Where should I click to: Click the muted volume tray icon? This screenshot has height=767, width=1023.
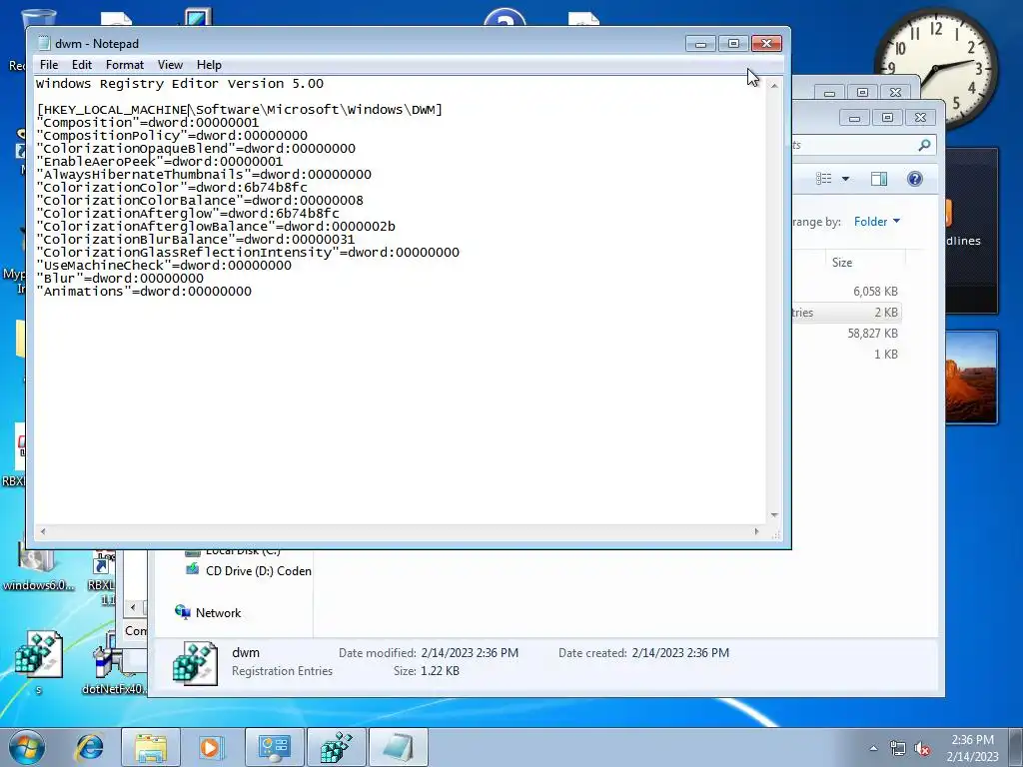pos(922,748)
